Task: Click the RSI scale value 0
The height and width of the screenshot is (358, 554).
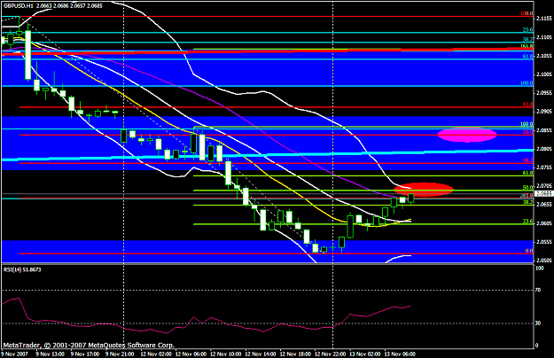Action: click(537, 346)
